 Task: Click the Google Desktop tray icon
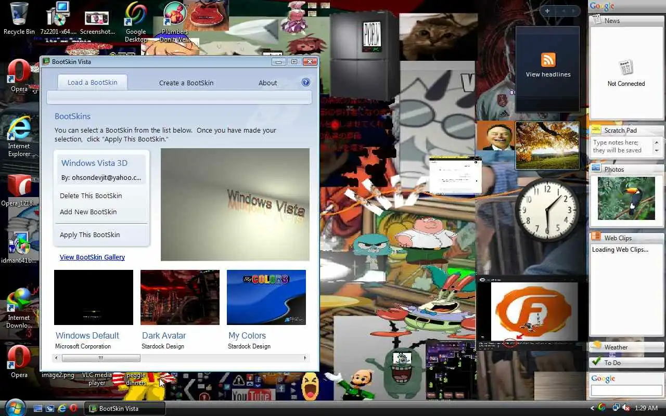(x=602, y=408)
